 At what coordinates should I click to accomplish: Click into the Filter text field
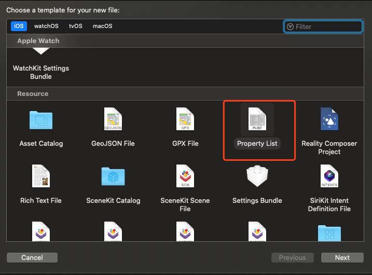[323, 26]
